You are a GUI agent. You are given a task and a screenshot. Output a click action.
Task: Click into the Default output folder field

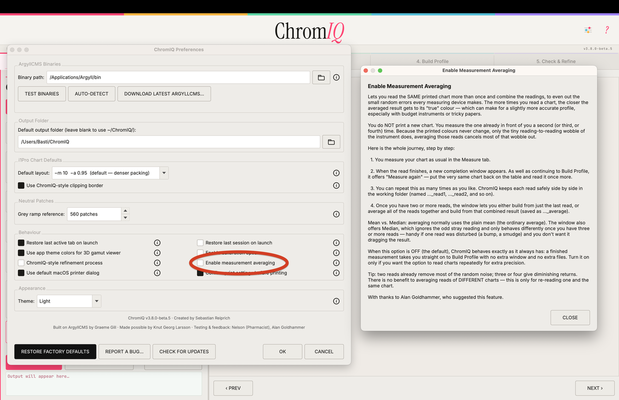(169, 142)
